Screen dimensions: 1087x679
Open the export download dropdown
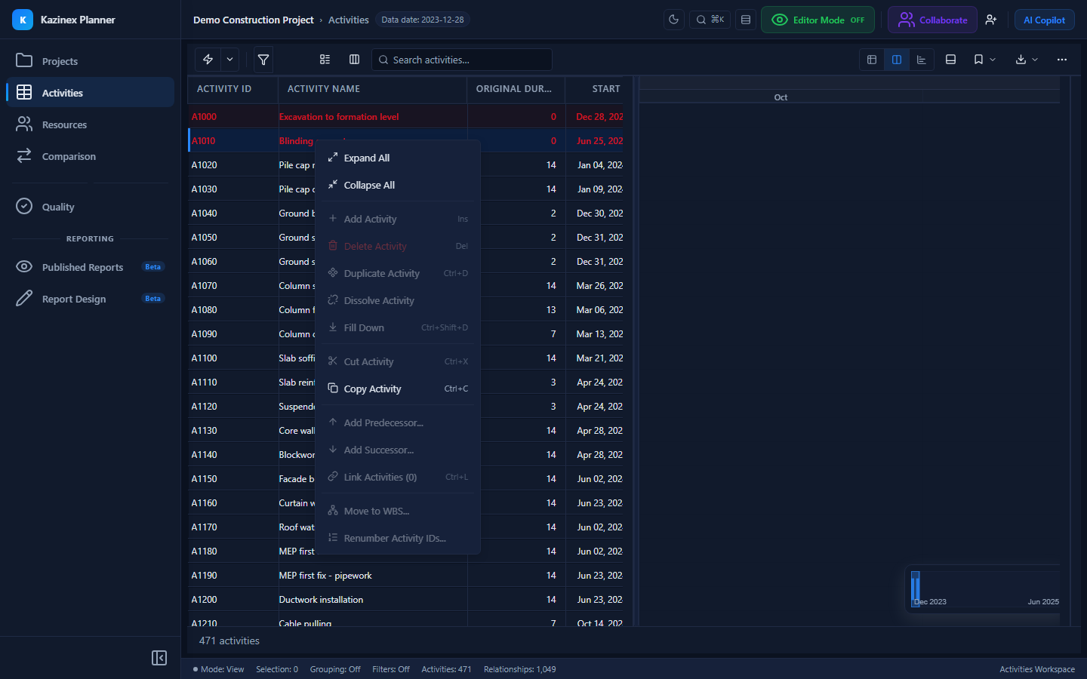coord(1027,60)
